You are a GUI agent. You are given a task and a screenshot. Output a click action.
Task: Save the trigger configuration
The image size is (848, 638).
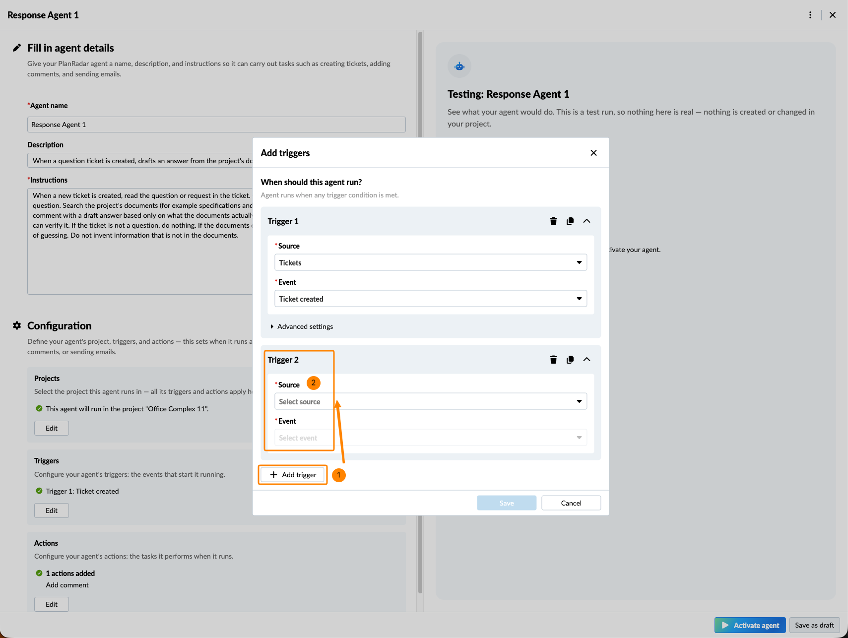click(507, 503)
